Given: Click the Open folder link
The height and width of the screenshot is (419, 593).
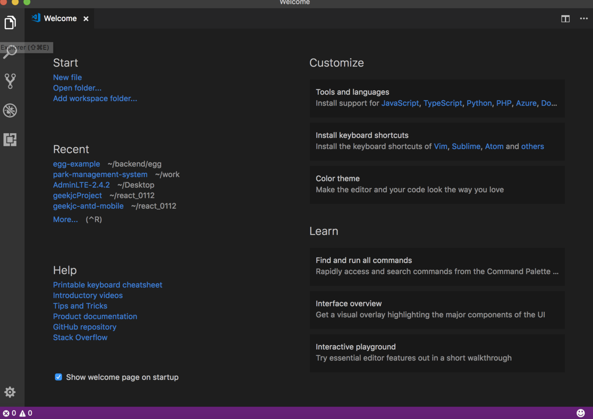Looking at the screenshot, I should pos(77,88).
